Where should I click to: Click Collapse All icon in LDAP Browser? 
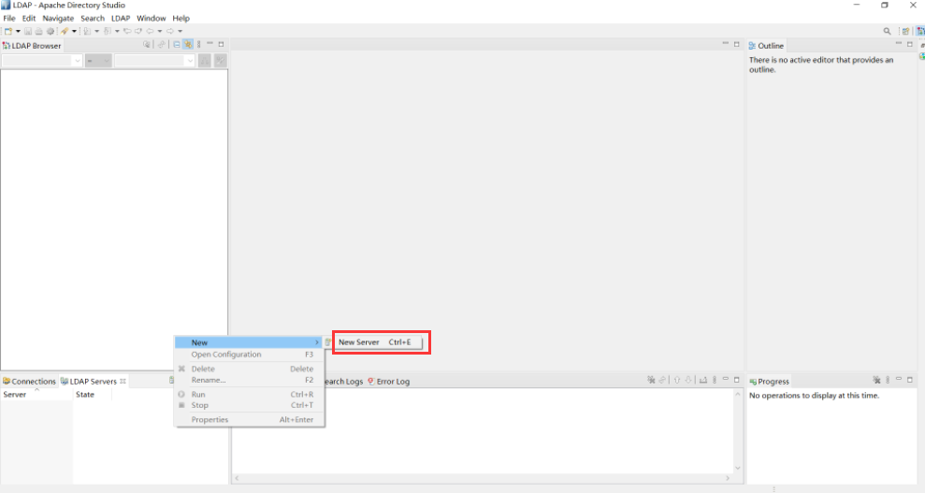pyautogui.click(x=177, y=44)
